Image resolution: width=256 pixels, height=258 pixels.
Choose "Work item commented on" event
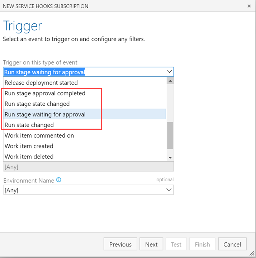point(39,135)
